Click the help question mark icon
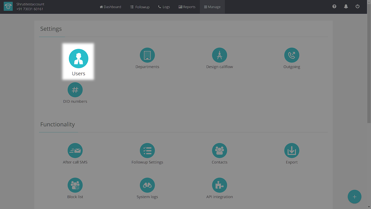 [334, 6]
